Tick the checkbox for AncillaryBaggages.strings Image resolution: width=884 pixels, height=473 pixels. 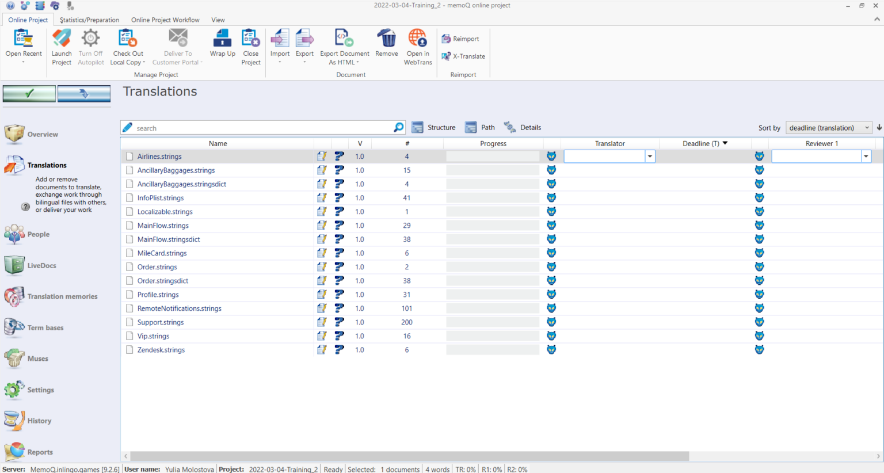click(129, 170)
